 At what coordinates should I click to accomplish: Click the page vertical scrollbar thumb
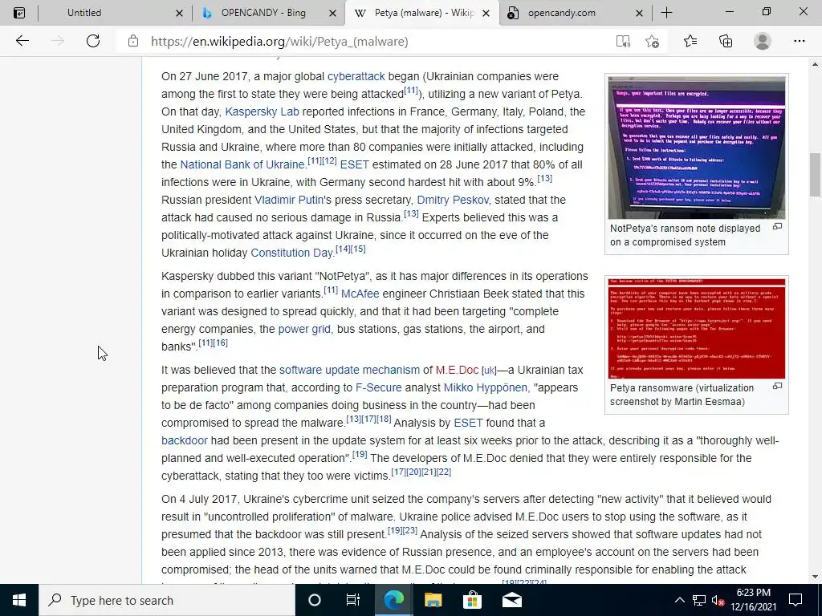pos(816,175)
